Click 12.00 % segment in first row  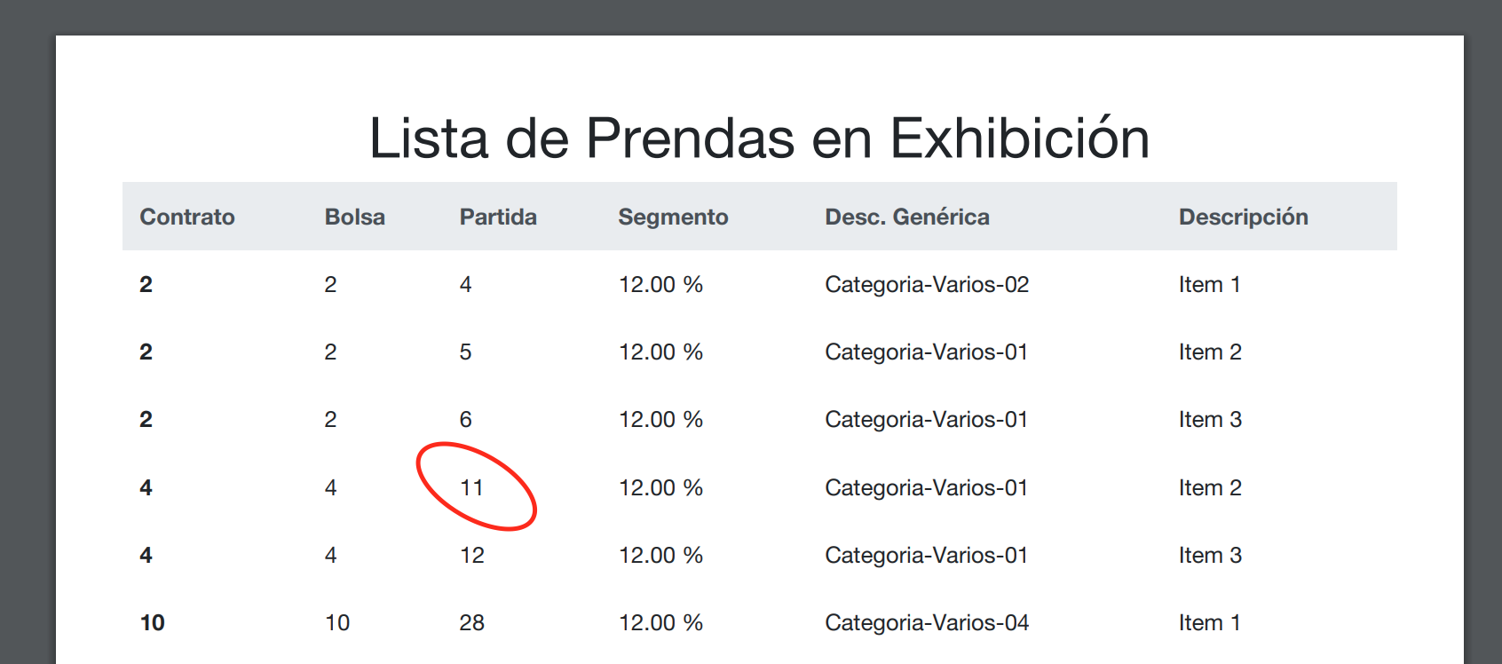pos(660,284)
